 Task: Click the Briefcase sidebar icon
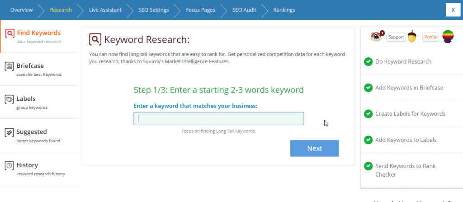click(x=9, y=66)
